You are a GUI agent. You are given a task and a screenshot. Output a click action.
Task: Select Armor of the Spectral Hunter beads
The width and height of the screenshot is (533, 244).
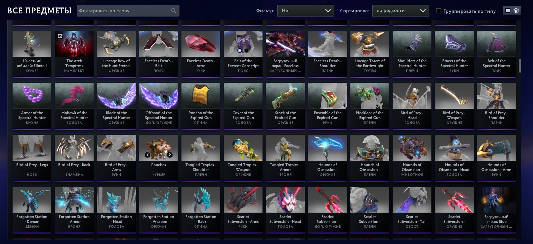[32, 105]
